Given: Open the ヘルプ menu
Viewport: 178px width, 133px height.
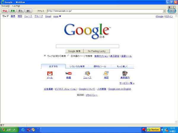Looking at the screenshot, I should click(x=16, y=6).
